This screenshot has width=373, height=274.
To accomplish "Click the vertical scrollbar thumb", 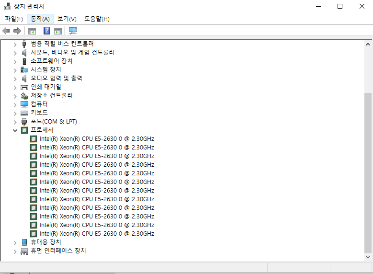I will pos(368,173).
